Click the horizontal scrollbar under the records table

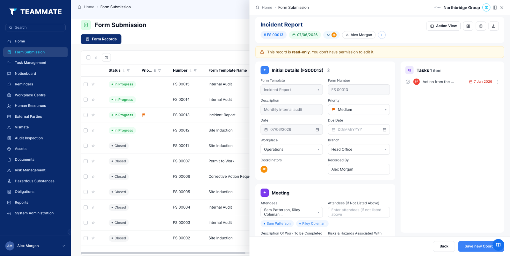pos(163,253)
